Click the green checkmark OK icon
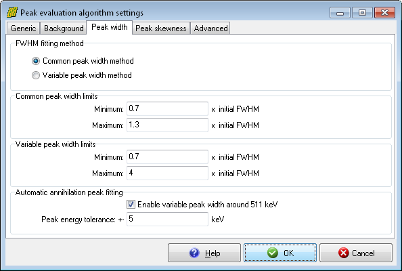 (x=273, y=253)
